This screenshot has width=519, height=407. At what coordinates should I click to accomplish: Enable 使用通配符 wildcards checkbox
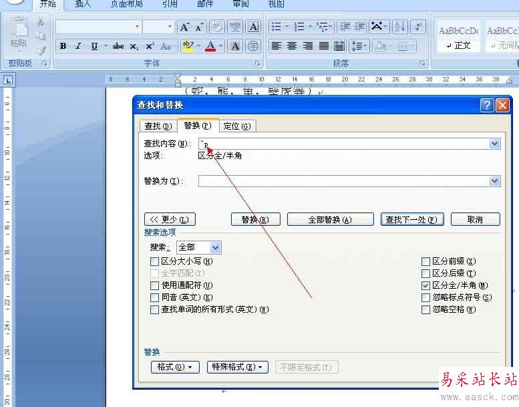coord(154,285)
